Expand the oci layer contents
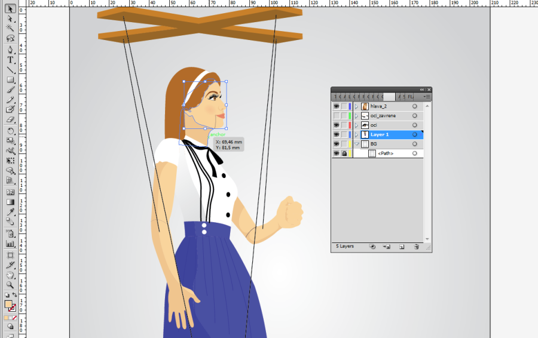The image size is (538, 338). [x=356, y=125]
